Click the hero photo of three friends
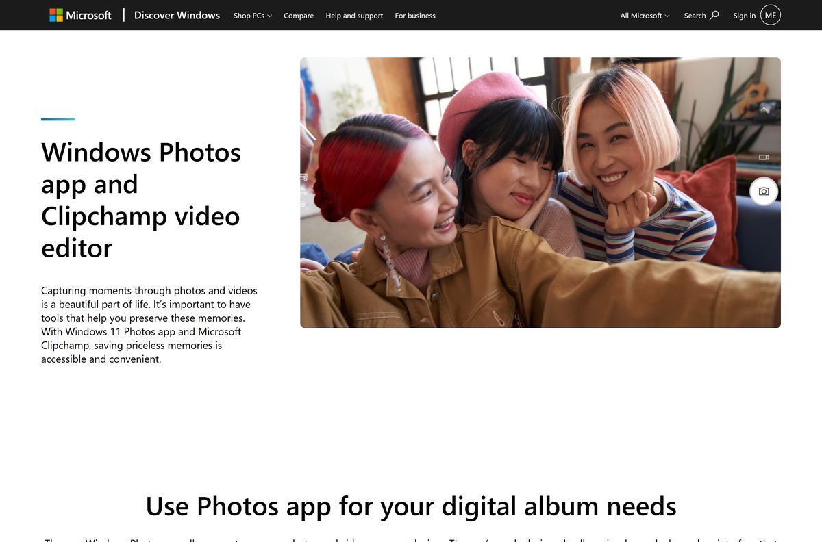 point(540,192)
